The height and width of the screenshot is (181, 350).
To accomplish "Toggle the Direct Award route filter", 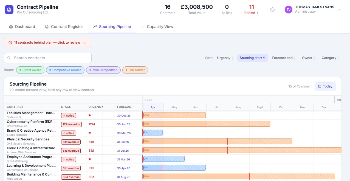I will coord(30,70).
